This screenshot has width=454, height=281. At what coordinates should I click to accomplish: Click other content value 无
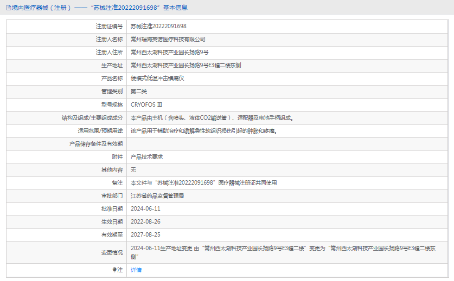pyautogui.click(x=133, y=169)
